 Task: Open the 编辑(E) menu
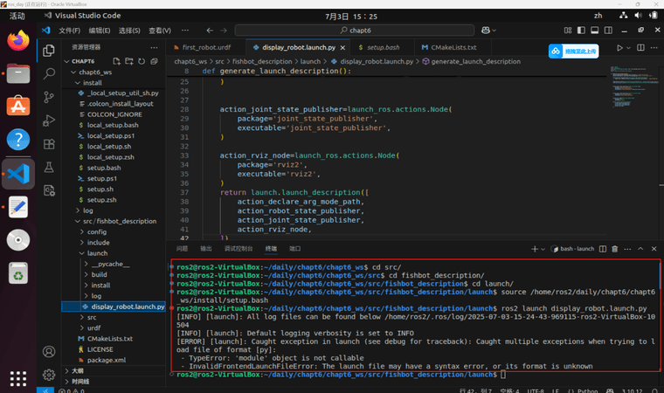(100, 31)
